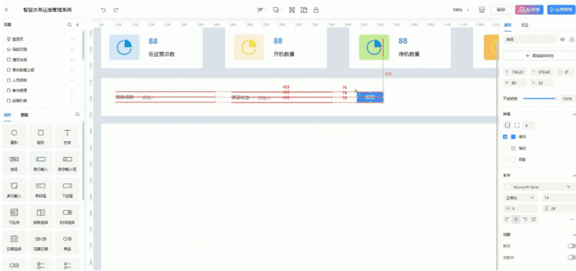Click the undo arrow in top toolbar
Screen dimensions: 576x271
coord(103,10)
